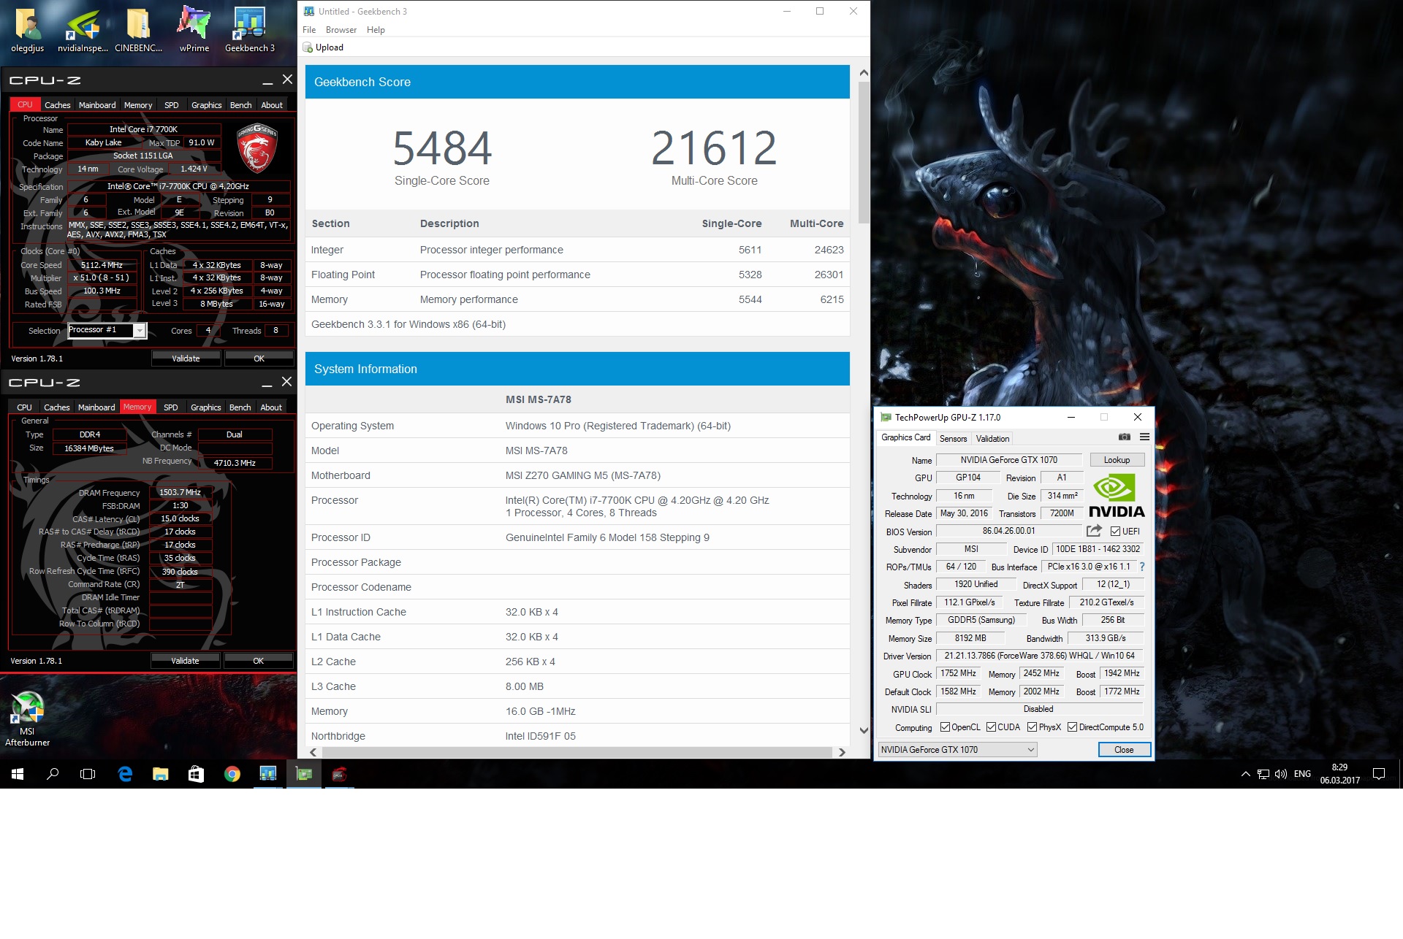
Task: Click the Driver Version field in GPU-Z
Action: 1039,656
